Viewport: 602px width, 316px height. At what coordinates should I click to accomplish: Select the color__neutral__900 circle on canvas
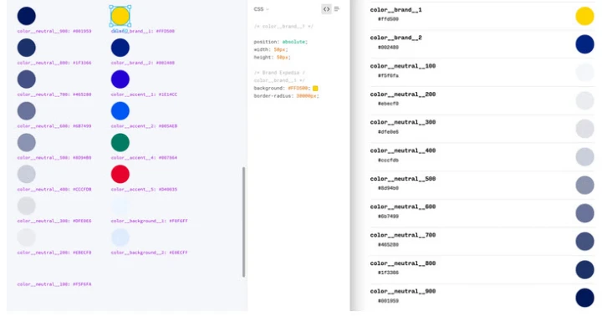pos(27,16)
